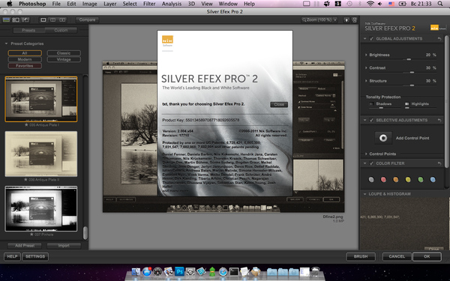Uncheck Global Adjustments checkbox
Image resolution: width=450 pixels, height=281 pixels.
click(x=372, y=39)
